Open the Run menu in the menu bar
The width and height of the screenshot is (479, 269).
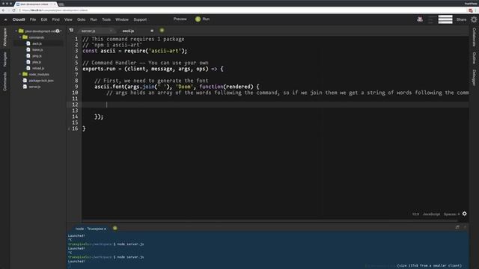coord(94,19)
